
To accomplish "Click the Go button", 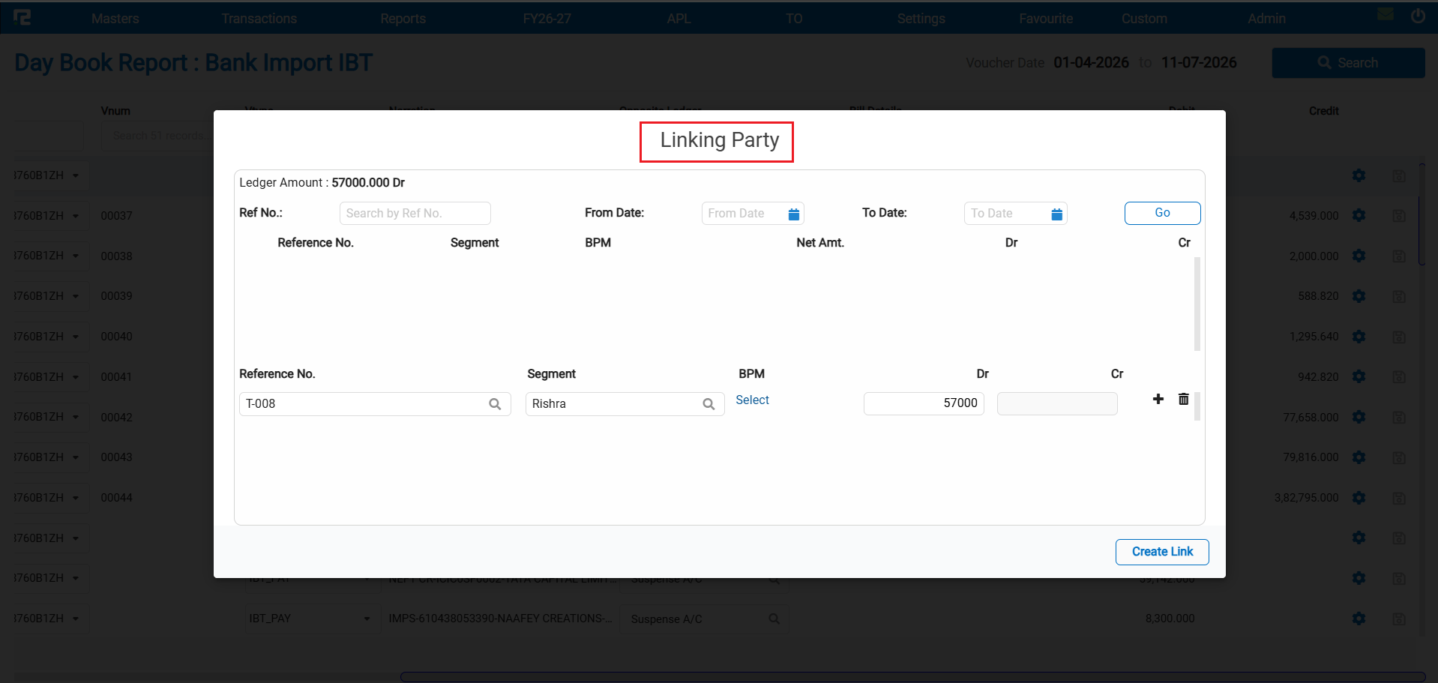I will pyautogui.click(x=1162, y=213).
